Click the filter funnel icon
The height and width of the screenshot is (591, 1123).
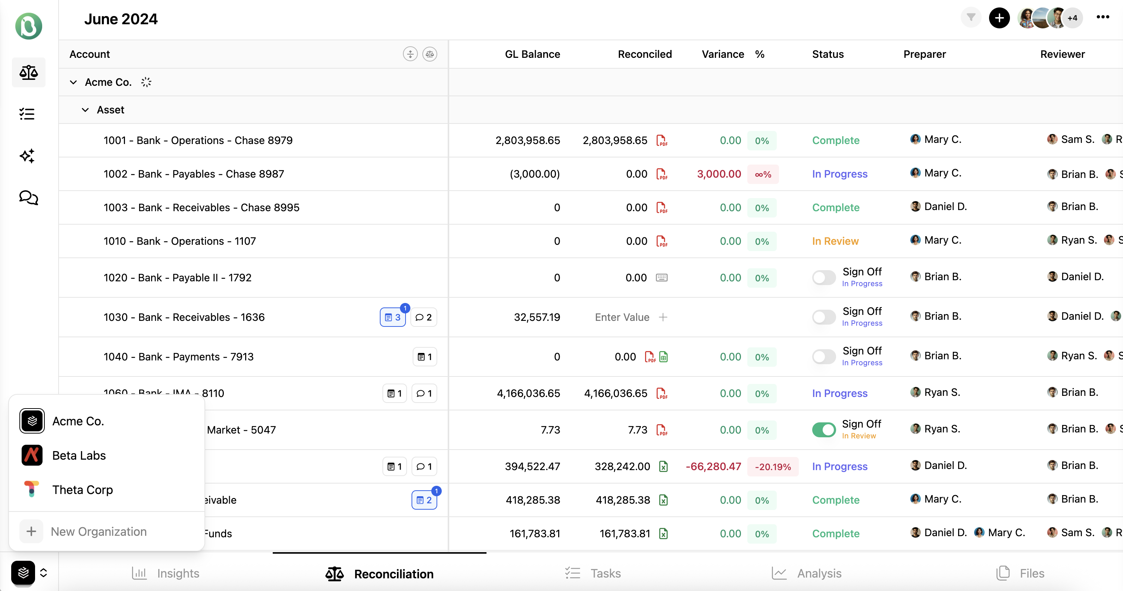pyautogui.click(x=970, y=18)
